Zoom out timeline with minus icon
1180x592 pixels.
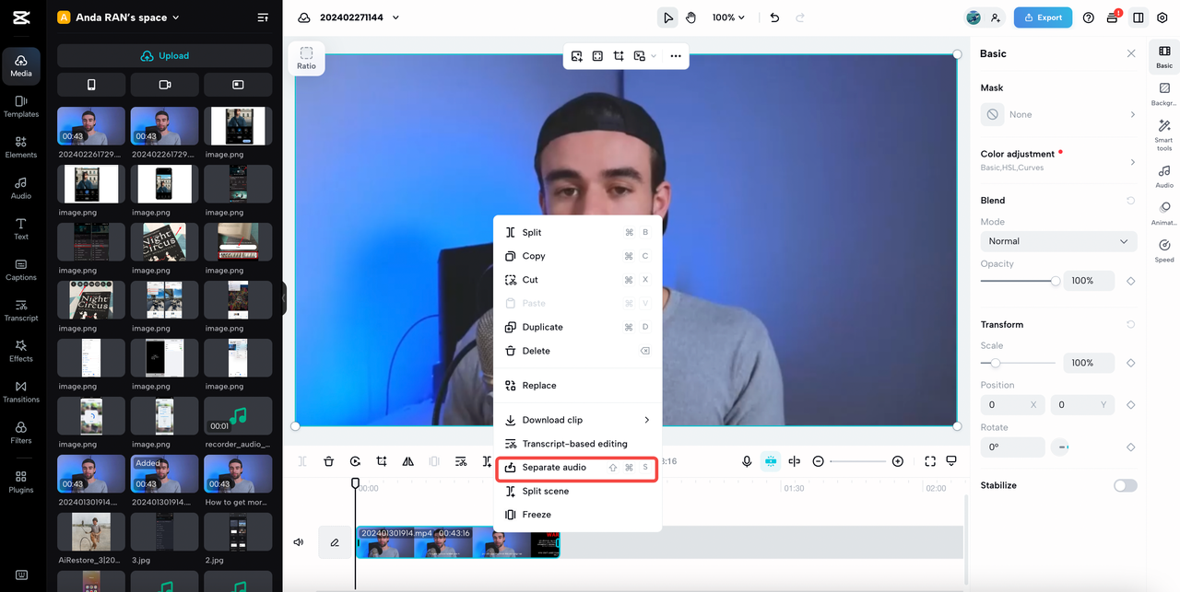coord(818,461)
